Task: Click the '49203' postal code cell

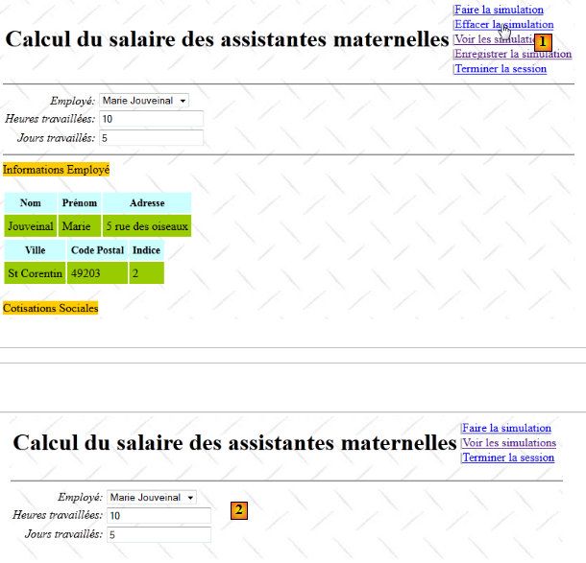Action: [x=97, y=273]
